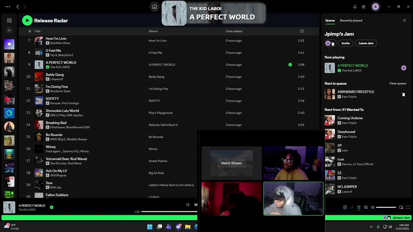413x232 pixels.
Task: Open Play's Playground album link
Action: [x=160, y=113]
